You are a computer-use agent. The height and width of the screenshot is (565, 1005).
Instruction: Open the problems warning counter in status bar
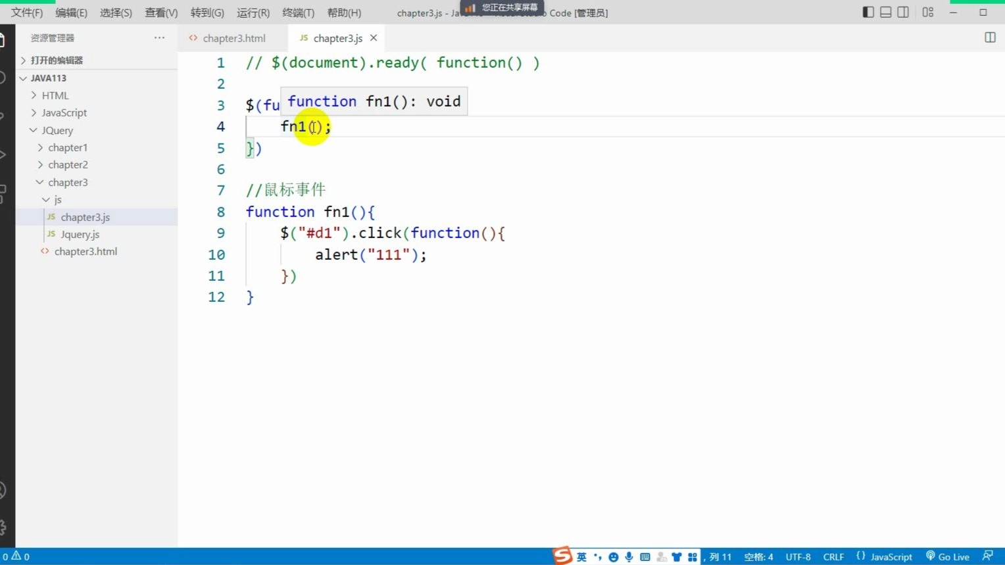pyautogui.click(x=16, y=556)
